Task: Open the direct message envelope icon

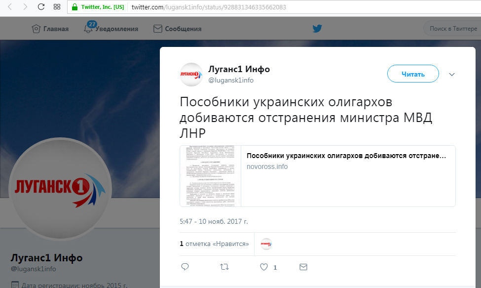Action: 303,267
